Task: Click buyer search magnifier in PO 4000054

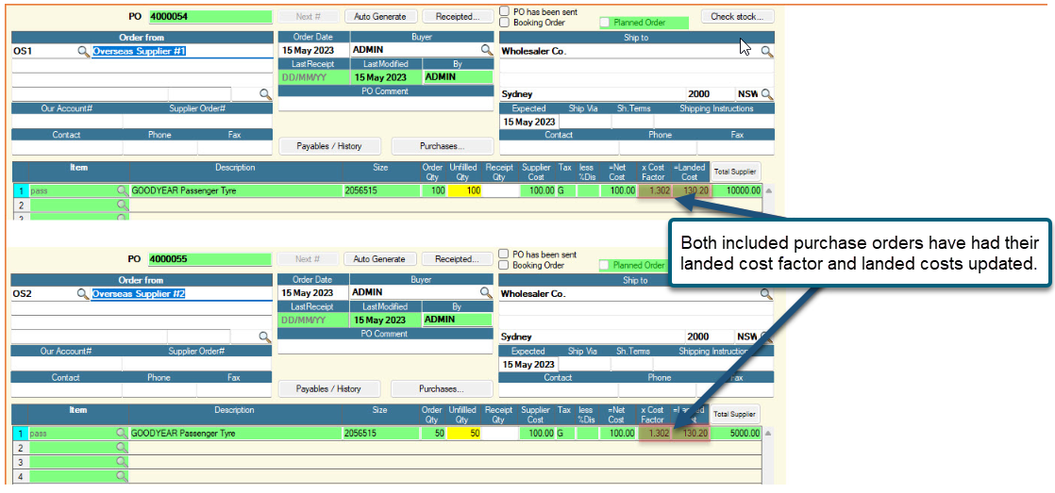Action: point(487,50)
